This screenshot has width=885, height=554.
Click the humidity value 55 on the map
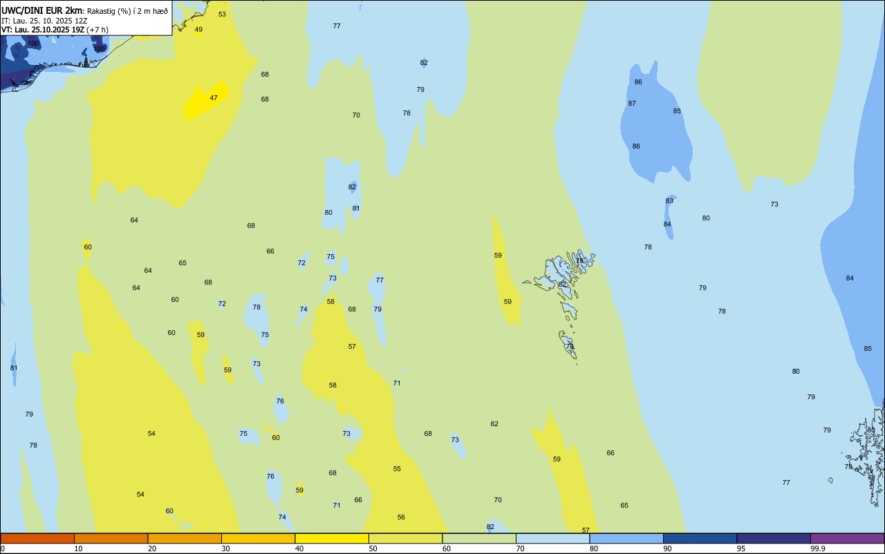397,469
